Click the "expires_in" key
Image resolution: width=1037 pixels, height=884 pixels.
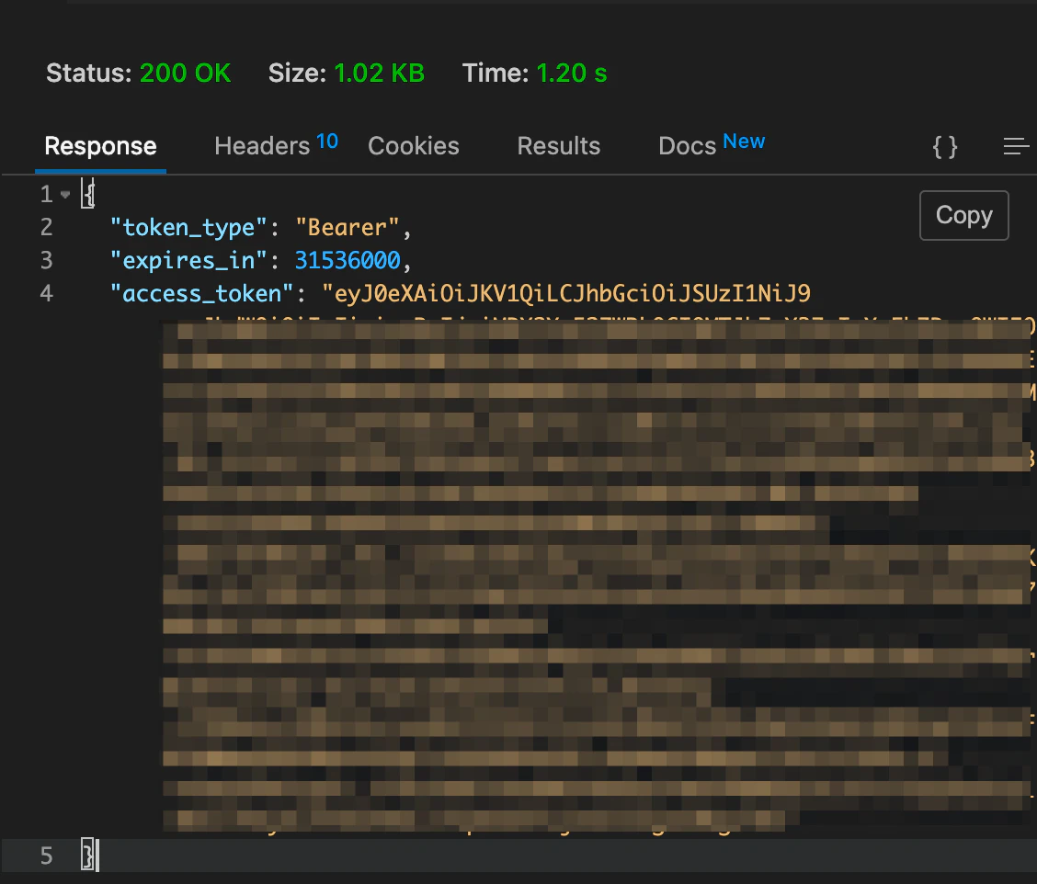pos(189,260)
